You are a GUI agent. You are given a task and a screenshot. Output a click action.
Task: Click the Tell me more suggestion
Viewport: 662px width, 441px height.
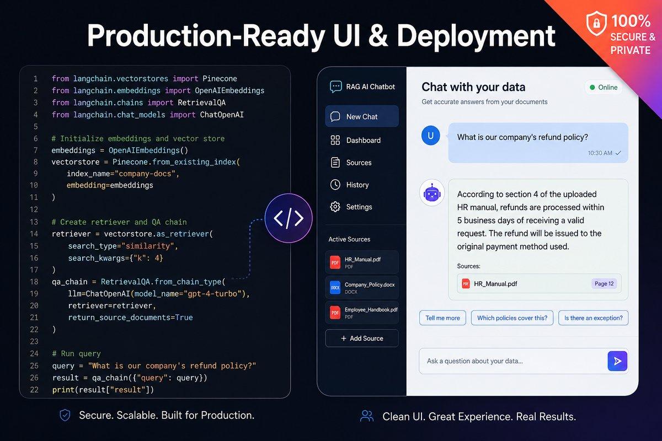[x=443, y=318]
